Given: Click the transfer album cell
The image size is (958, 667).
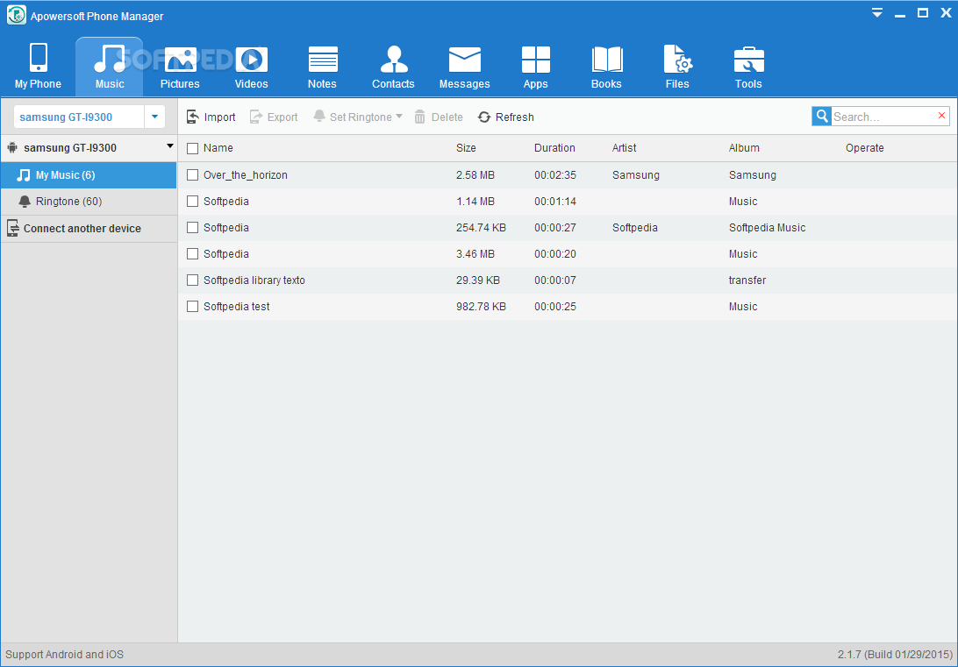Looking at the screenshot, I should [747, 280].
